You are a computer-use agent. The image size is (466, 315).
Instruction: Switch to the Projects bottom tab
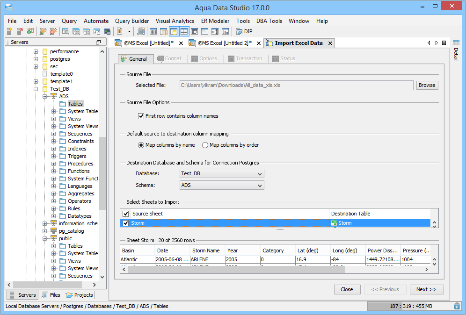pyautogui.click(x=80, y=295)
